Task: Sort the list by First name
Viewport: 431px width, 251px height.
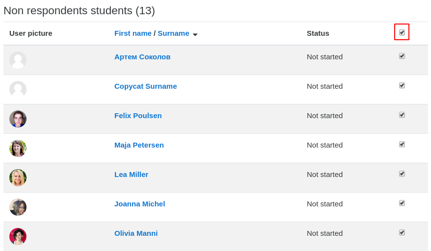Action: pos(133,33)
